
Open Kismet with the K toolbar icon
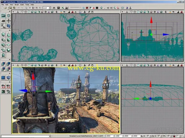tap(63, 8)
